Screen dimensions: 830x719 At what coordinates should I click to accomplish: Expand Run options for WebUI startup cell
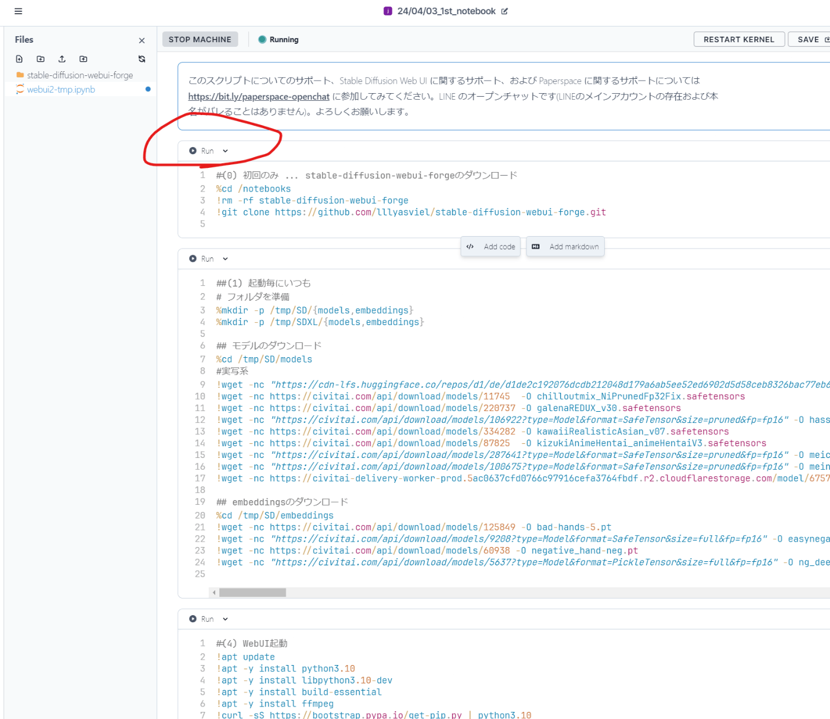point(225,619)
